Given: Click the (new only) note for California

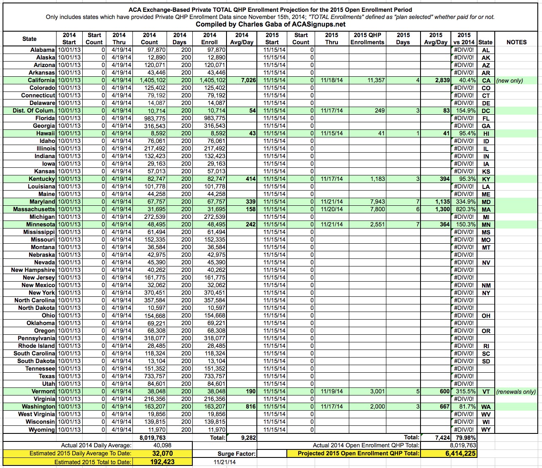Looking at the screenshot, I should click(x=509, y=81).
